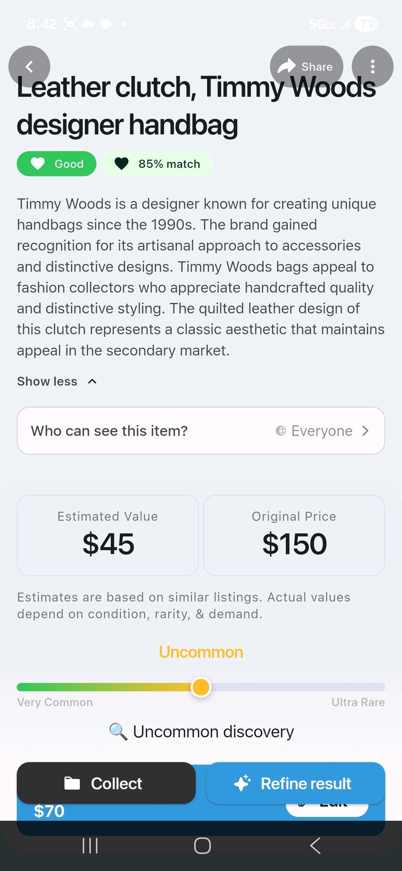Tap the back arrow button

coord(29,67)
